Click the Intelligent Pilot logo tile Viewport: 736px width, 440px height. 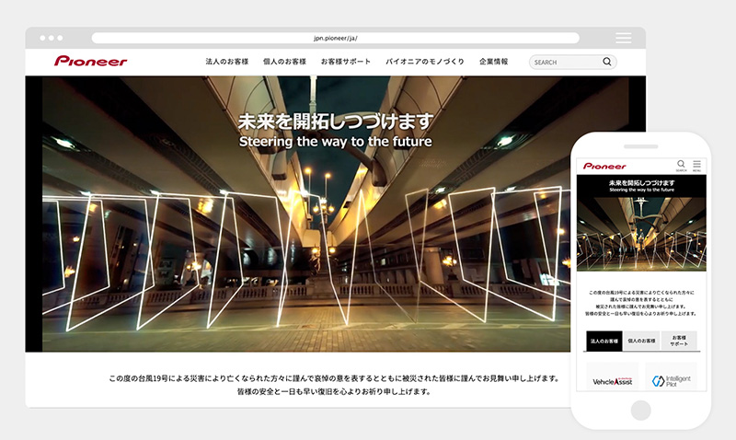click(x=669, y=379)
